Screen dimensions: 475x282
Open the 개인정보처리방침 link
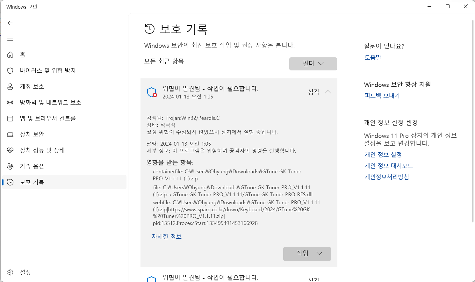387,177
